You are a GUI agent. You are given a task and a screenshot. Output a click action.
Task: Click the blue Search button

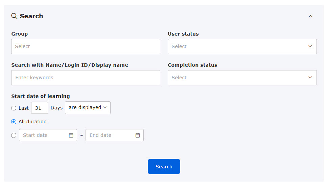[164, 166]
